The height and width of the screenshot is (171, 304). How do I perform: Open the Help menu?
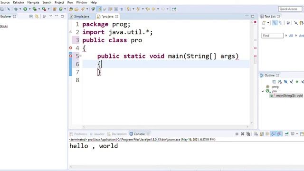(94, 2)
